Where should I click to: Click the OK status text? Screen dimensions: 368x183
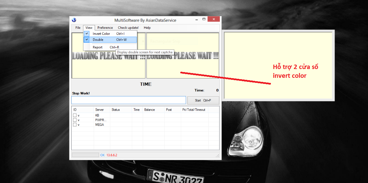[x=102, y=155]
